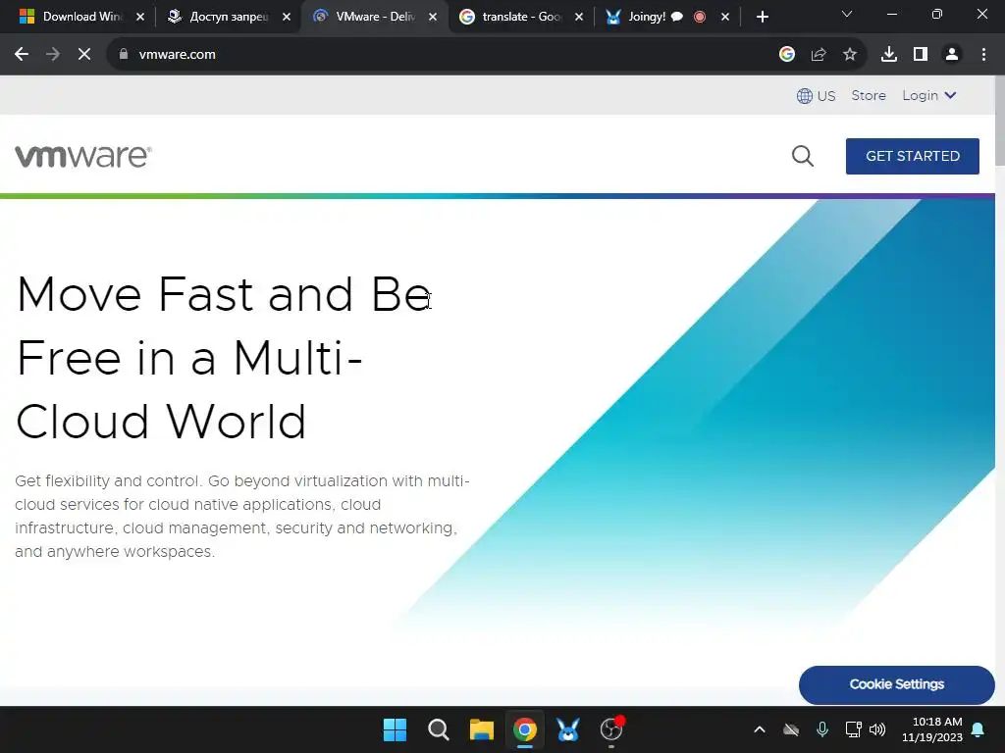
Task: Open File Explorer from taskbar
Action: tap(481, 729)
